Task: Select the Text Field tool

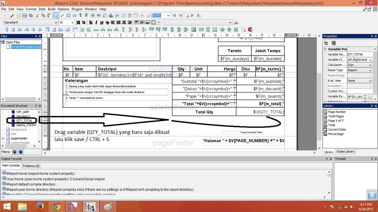Action: [86, 15]
